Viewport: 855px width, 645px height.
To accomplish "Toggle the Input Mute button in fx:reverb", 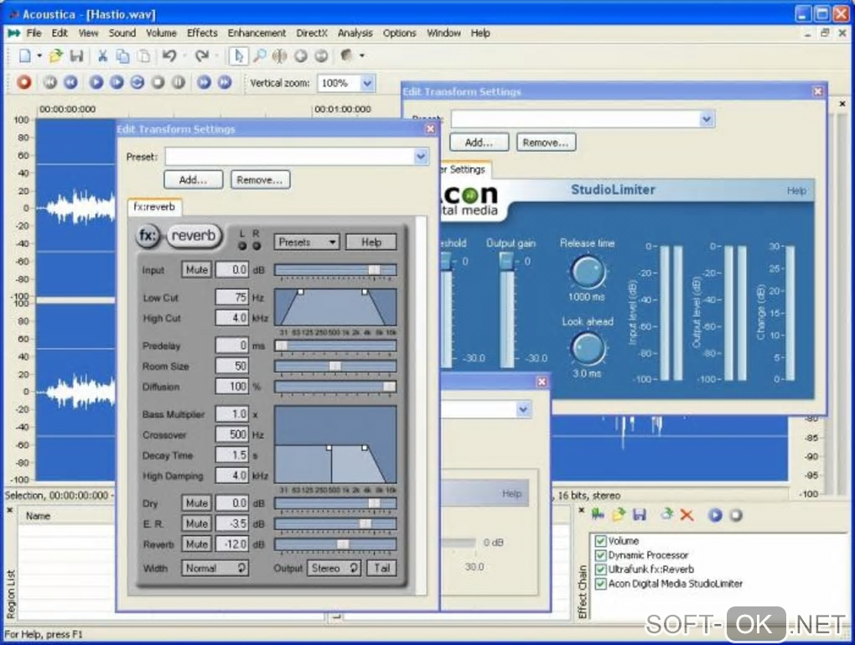I will coord(197,269).
